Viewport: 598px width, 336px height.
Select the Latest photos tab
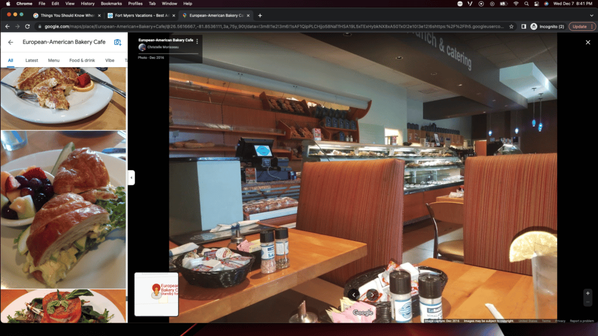(32, 60)
